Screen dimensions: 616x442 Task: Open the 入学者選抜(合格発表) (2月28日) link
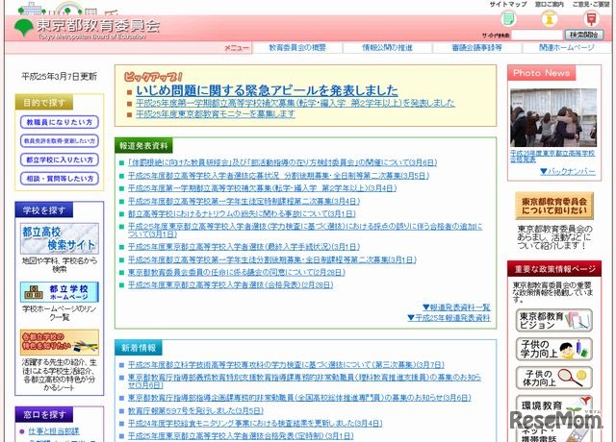click(x=231, y=284)
